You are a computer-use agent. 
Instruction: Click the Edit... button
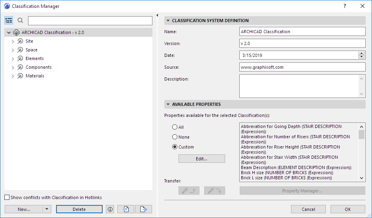point(202,159)
